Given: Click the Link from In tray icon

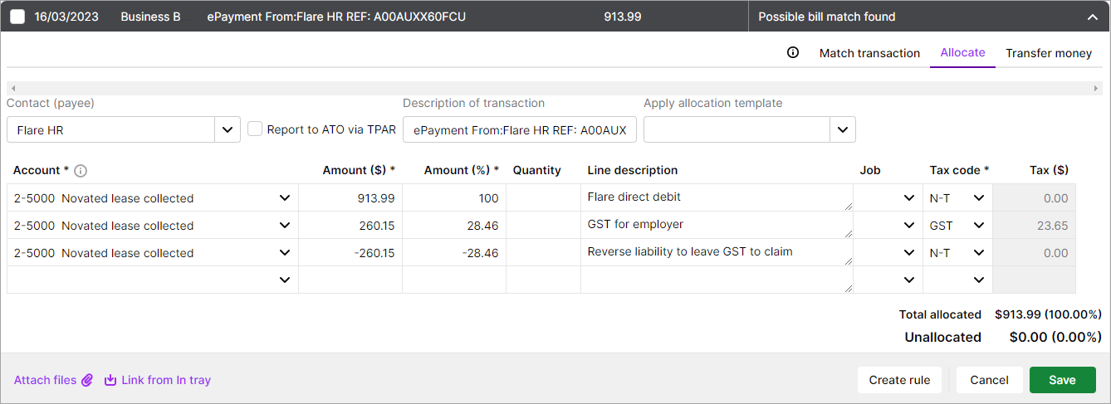Looking at the screenshot, I should 110,380.
